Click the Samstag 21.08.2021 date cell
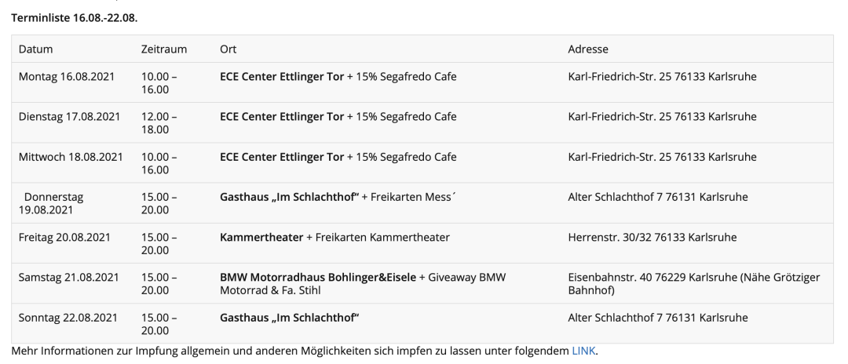Viewport: 848px width, 364px height. (x=68, y=277)
